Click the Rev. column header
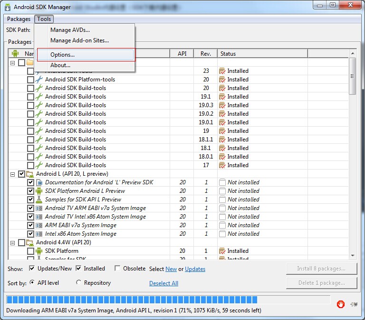 [205, 54]
